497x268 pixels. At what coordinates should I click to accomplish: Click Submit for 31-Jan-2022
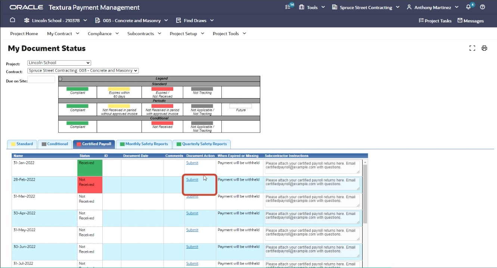[x=192, y=163]
